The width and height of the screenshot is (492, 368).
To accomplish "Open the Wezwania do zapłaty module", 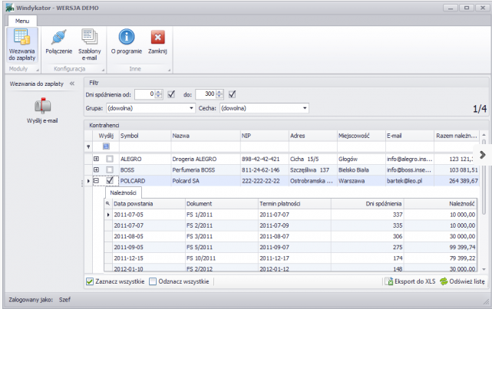I will point(22,44).
